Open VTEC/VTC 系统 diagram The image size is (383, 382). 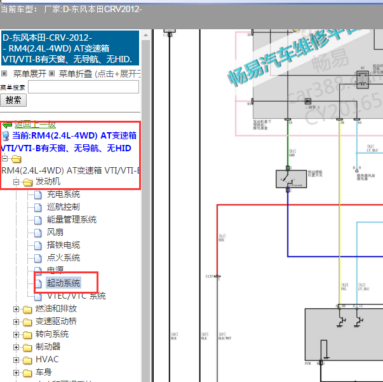76,296
